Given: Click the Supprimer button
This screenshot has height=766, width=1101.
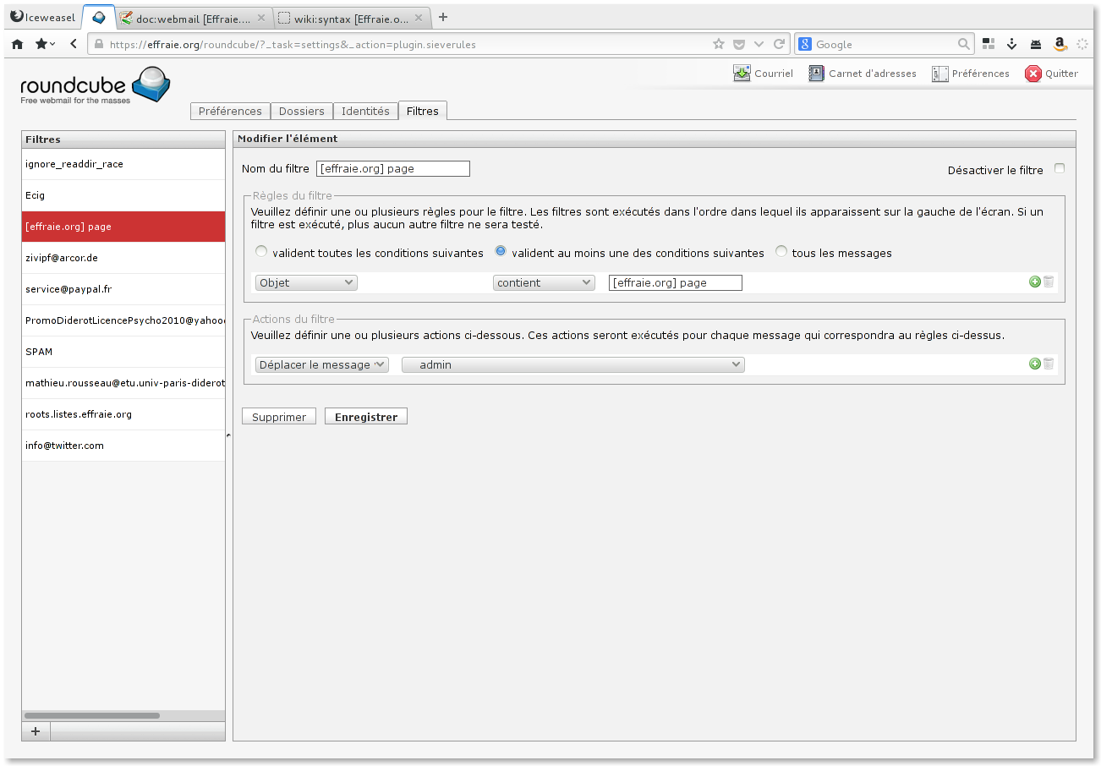Looking at the screenshot, I should coord(279,417).
